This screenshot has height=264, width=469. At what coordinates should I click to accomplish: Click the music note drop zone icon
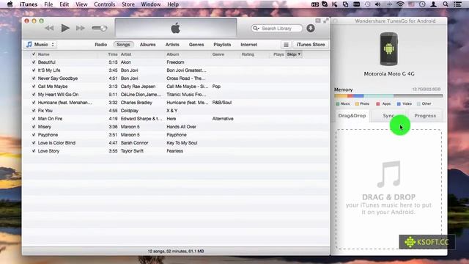(389, 174)
